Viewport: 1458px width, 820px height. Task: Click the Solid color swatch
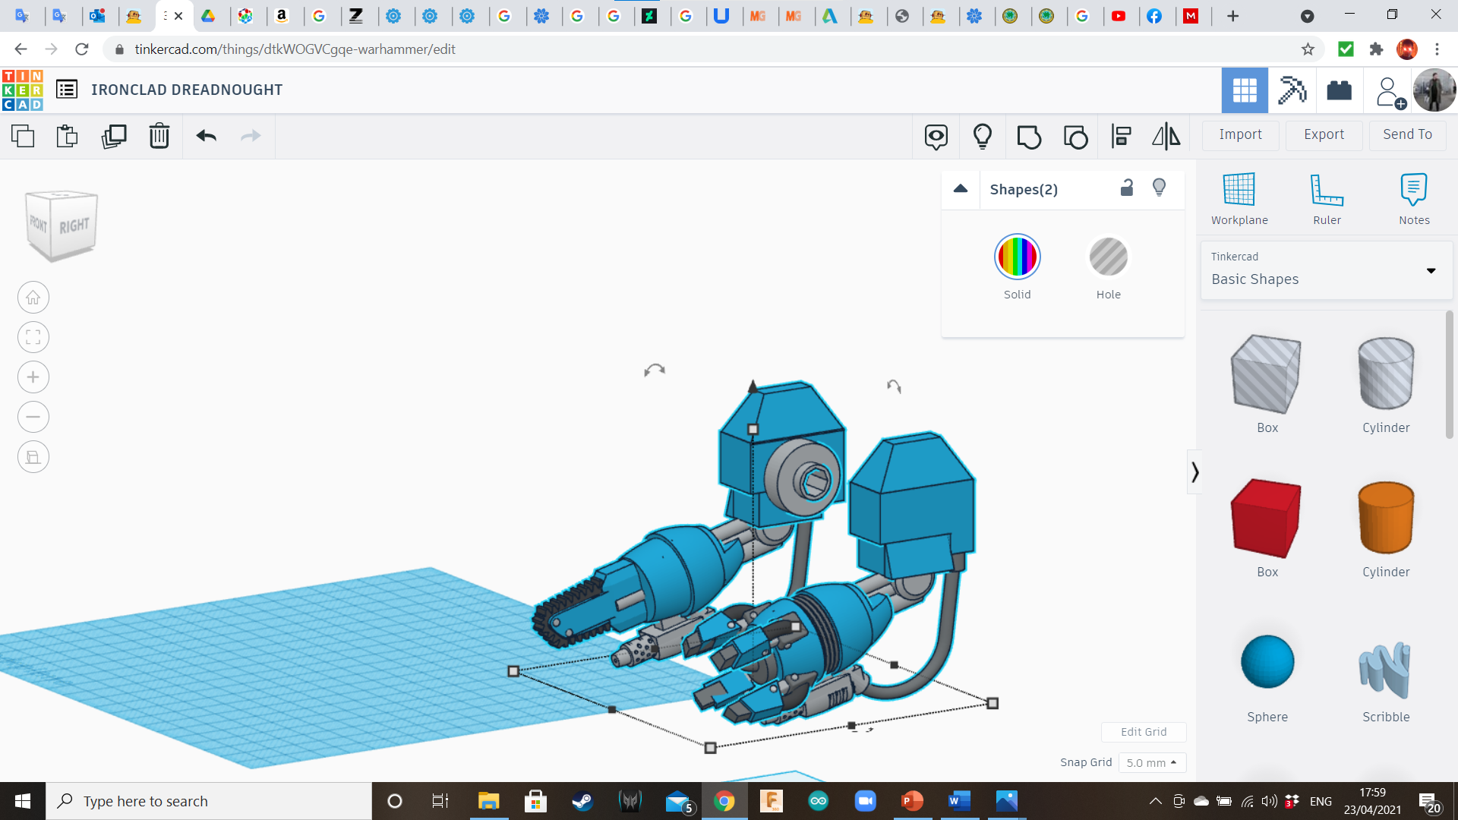(x=1017, y=257)
